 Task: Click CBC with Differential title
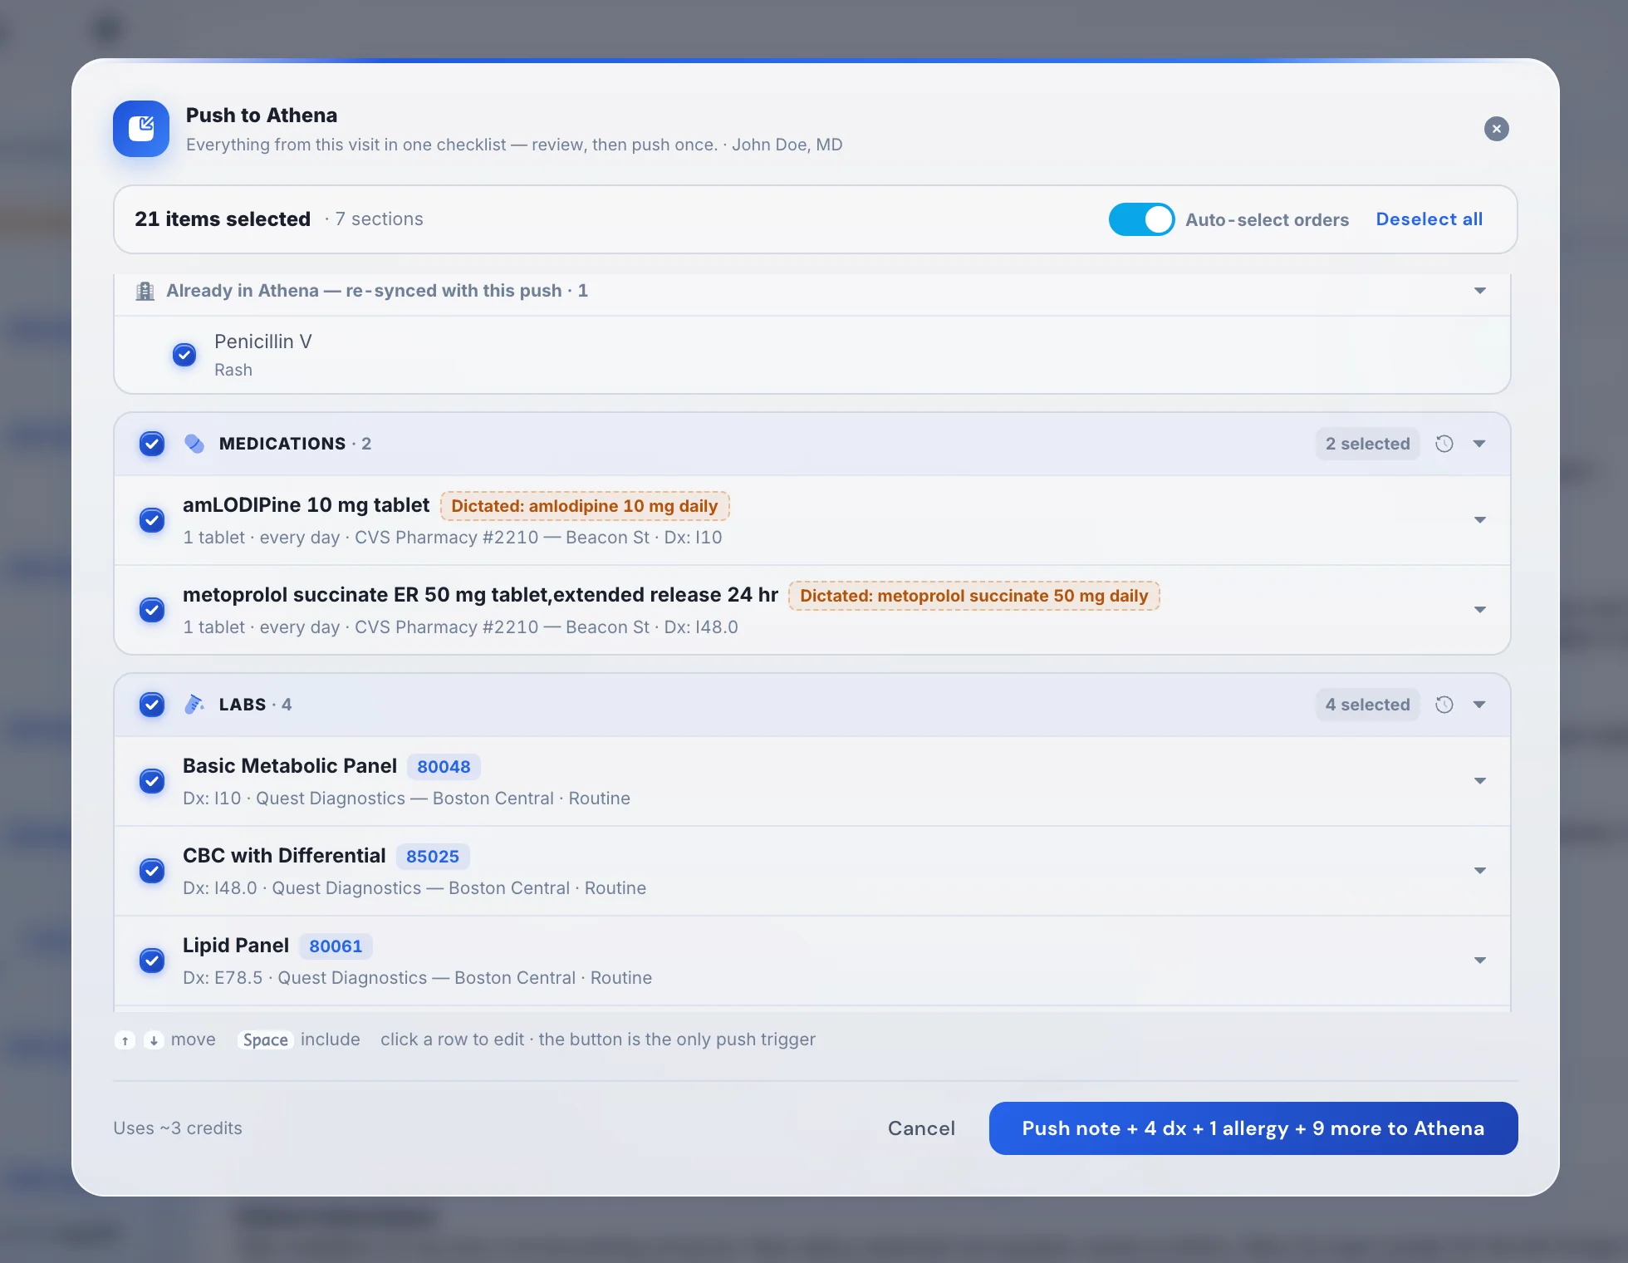[284, 856]
